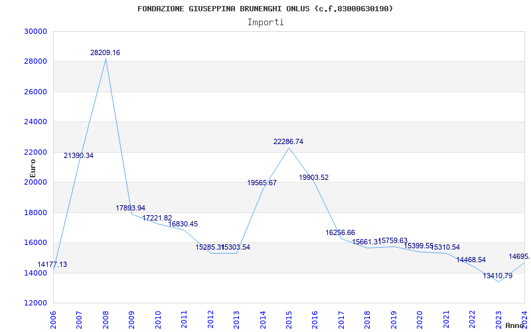
Task: Select data label 22286.74
Action: point(288,141)
